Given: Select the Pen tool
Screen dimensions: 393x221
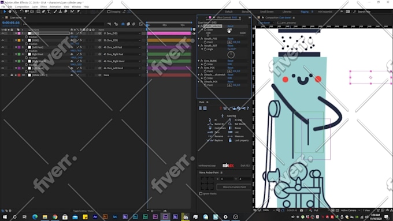Looking at the screenshot, I should click(43, 12).
